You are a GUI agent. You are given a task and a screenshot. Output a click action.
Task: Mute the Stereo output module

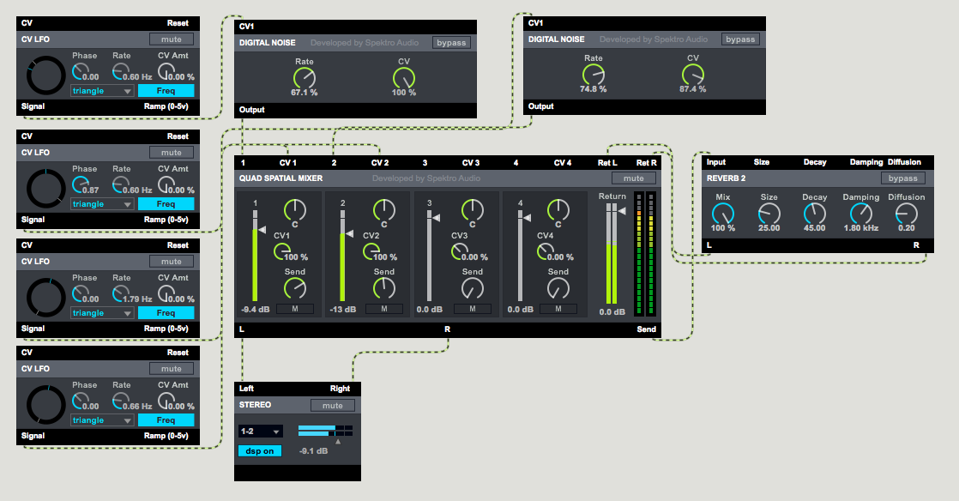pos(333,406)
